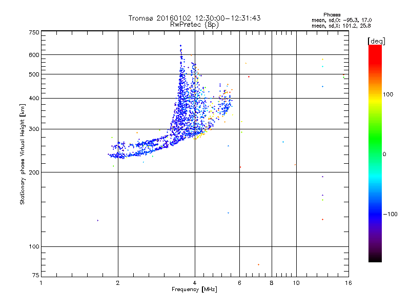This screenshot has height=308, width=410.
Task: Click the orange point near 7 MHz, 85 km
Action: pos(258,265)
